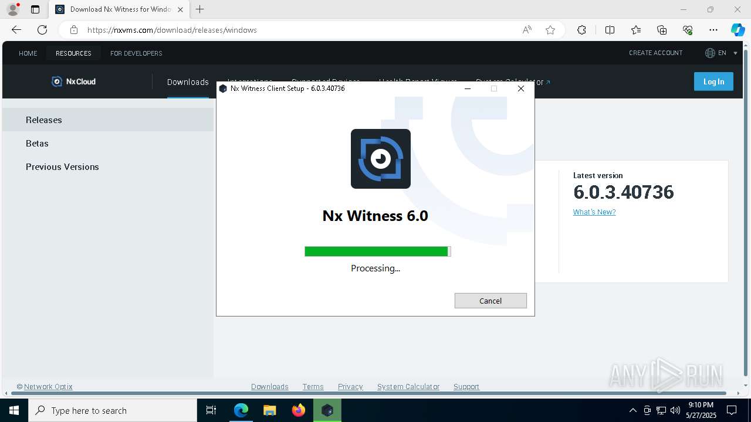Open the tab actions menu icon
751x422 pixels.
tap(35, 9)
